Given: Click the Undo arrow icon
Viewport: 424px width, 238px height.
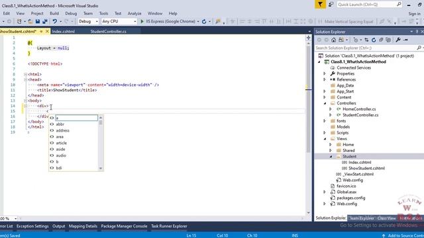Looking at the screenshot, I should click(54, 21).
